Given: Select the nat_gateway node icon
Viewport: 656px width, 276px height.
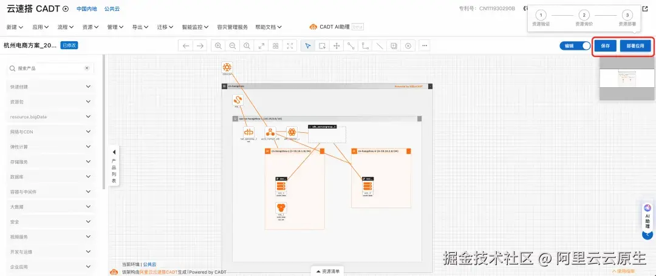Looking at the screenshot, I should 248,132.
